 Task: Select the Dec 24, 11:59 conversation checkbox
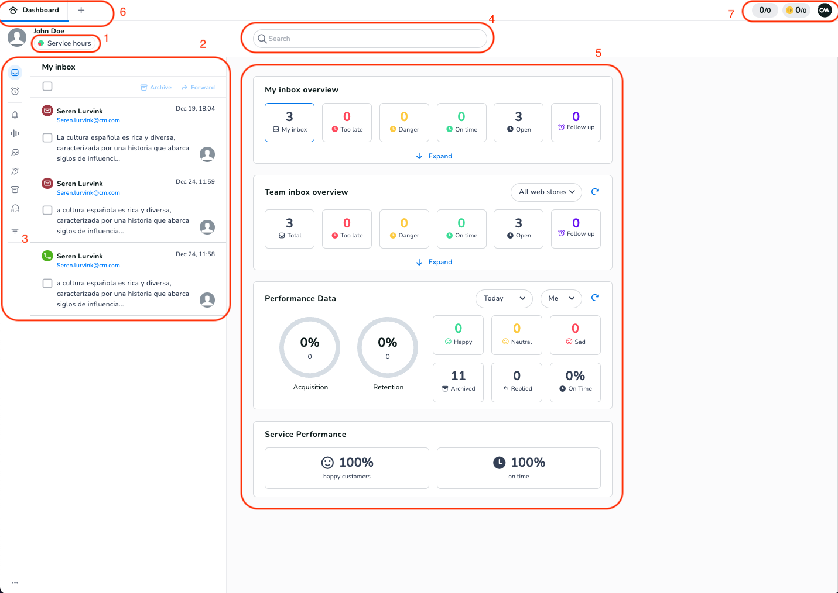47,210
